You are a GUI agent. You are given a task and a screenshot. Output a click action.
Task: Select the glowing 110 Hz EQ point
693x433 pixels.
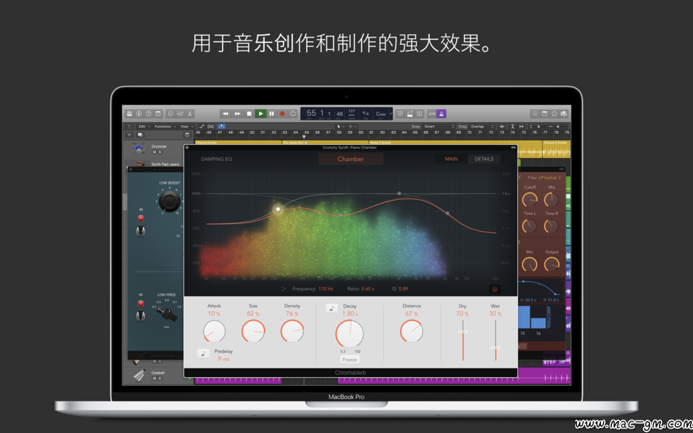[x=278, y=209]
